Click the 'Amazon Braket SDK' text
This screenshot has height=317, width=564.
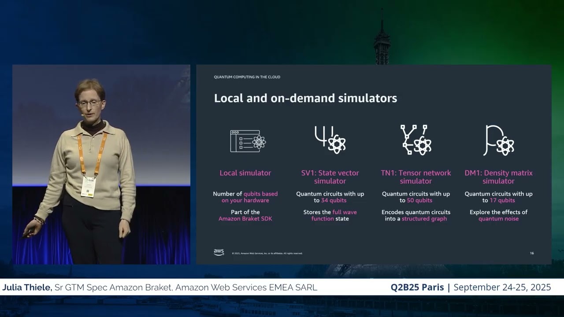245,219
